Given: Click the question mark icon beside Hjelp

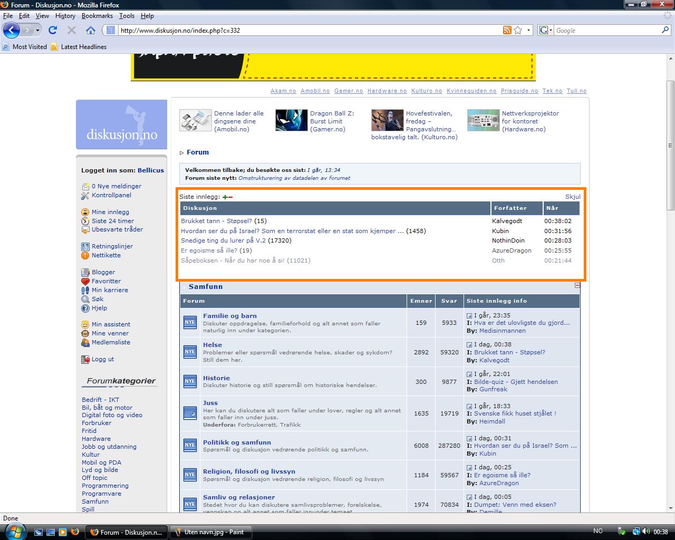Looking at the screenshot, I should click(x=85, y=308).
